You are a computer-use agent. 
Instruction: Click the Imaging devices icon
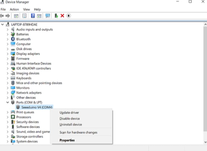[13, 73]
